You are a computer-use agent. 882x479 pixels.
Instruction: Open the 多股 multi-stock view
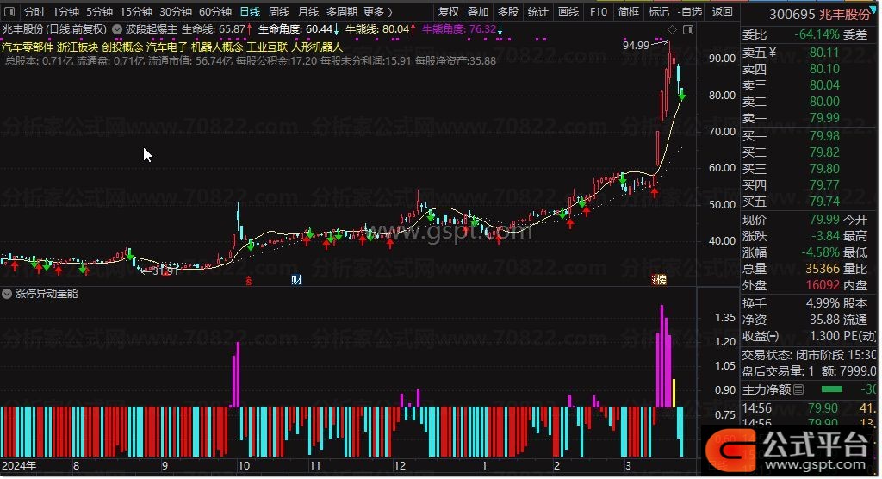pyautogui.click(x=508, y=11)
